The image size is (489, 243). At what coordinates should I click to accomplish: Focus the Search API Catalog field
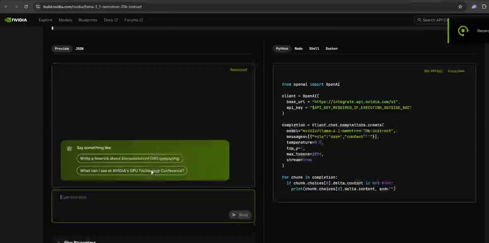tap(432, 20)
